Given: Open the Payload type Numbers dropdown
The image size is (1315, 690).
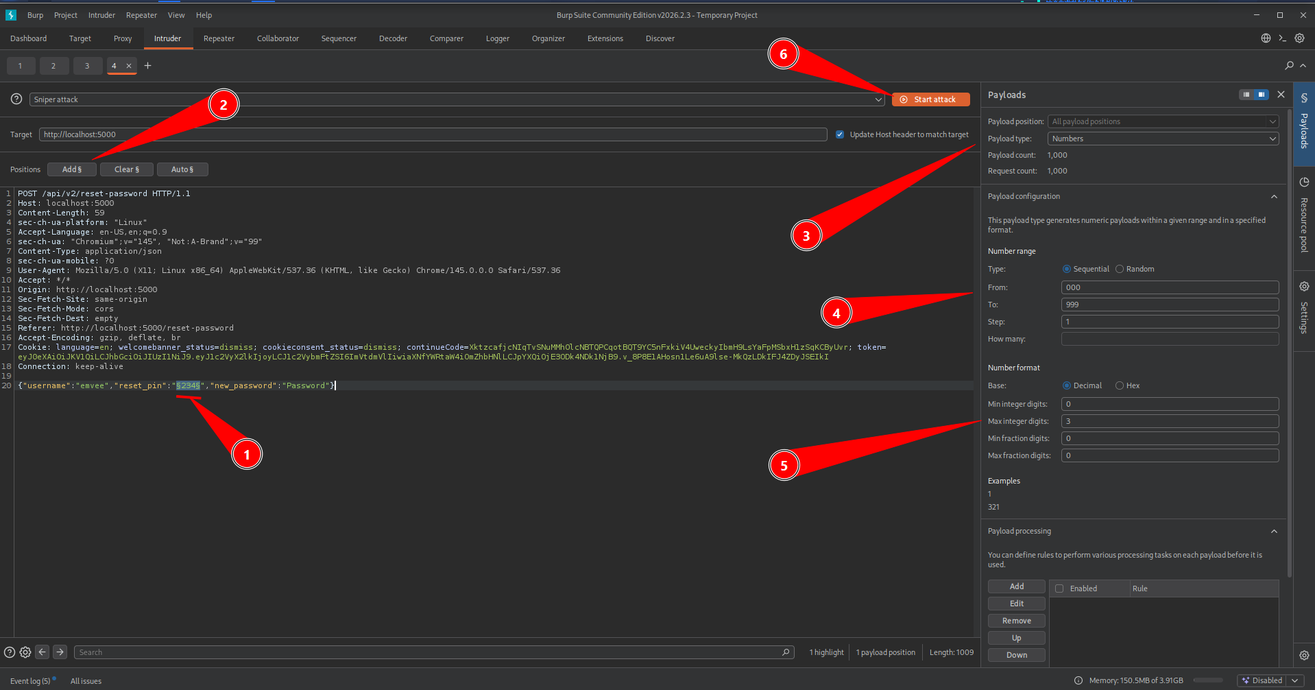Looking at the screenshot, I should [x=1163, y=139].
